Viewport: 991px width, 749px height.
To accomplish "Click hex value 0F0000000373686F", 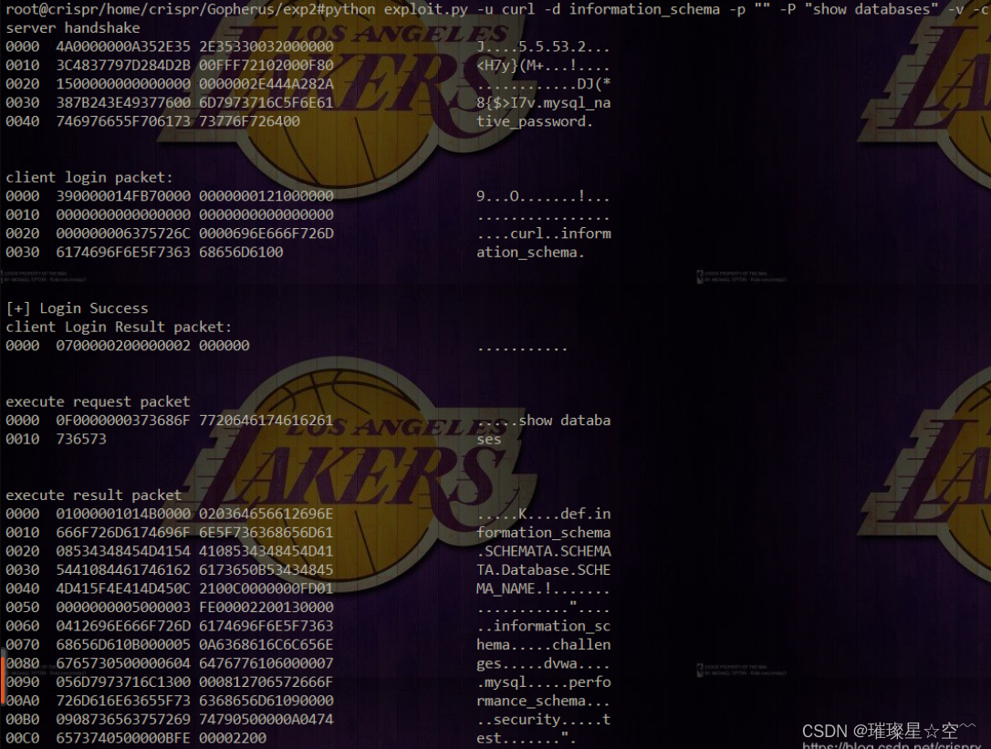I will click(x=123, y=421).
